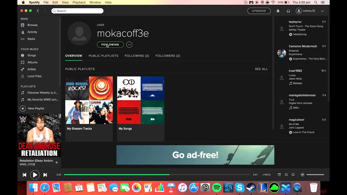This screenshot has width=347, height=195.
Task: Open the LYRICS view
Action: click(x=266, y=175)
